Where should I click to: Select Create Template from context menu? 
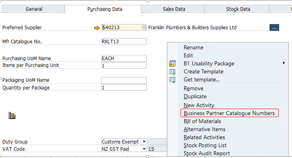pos(203,72)
